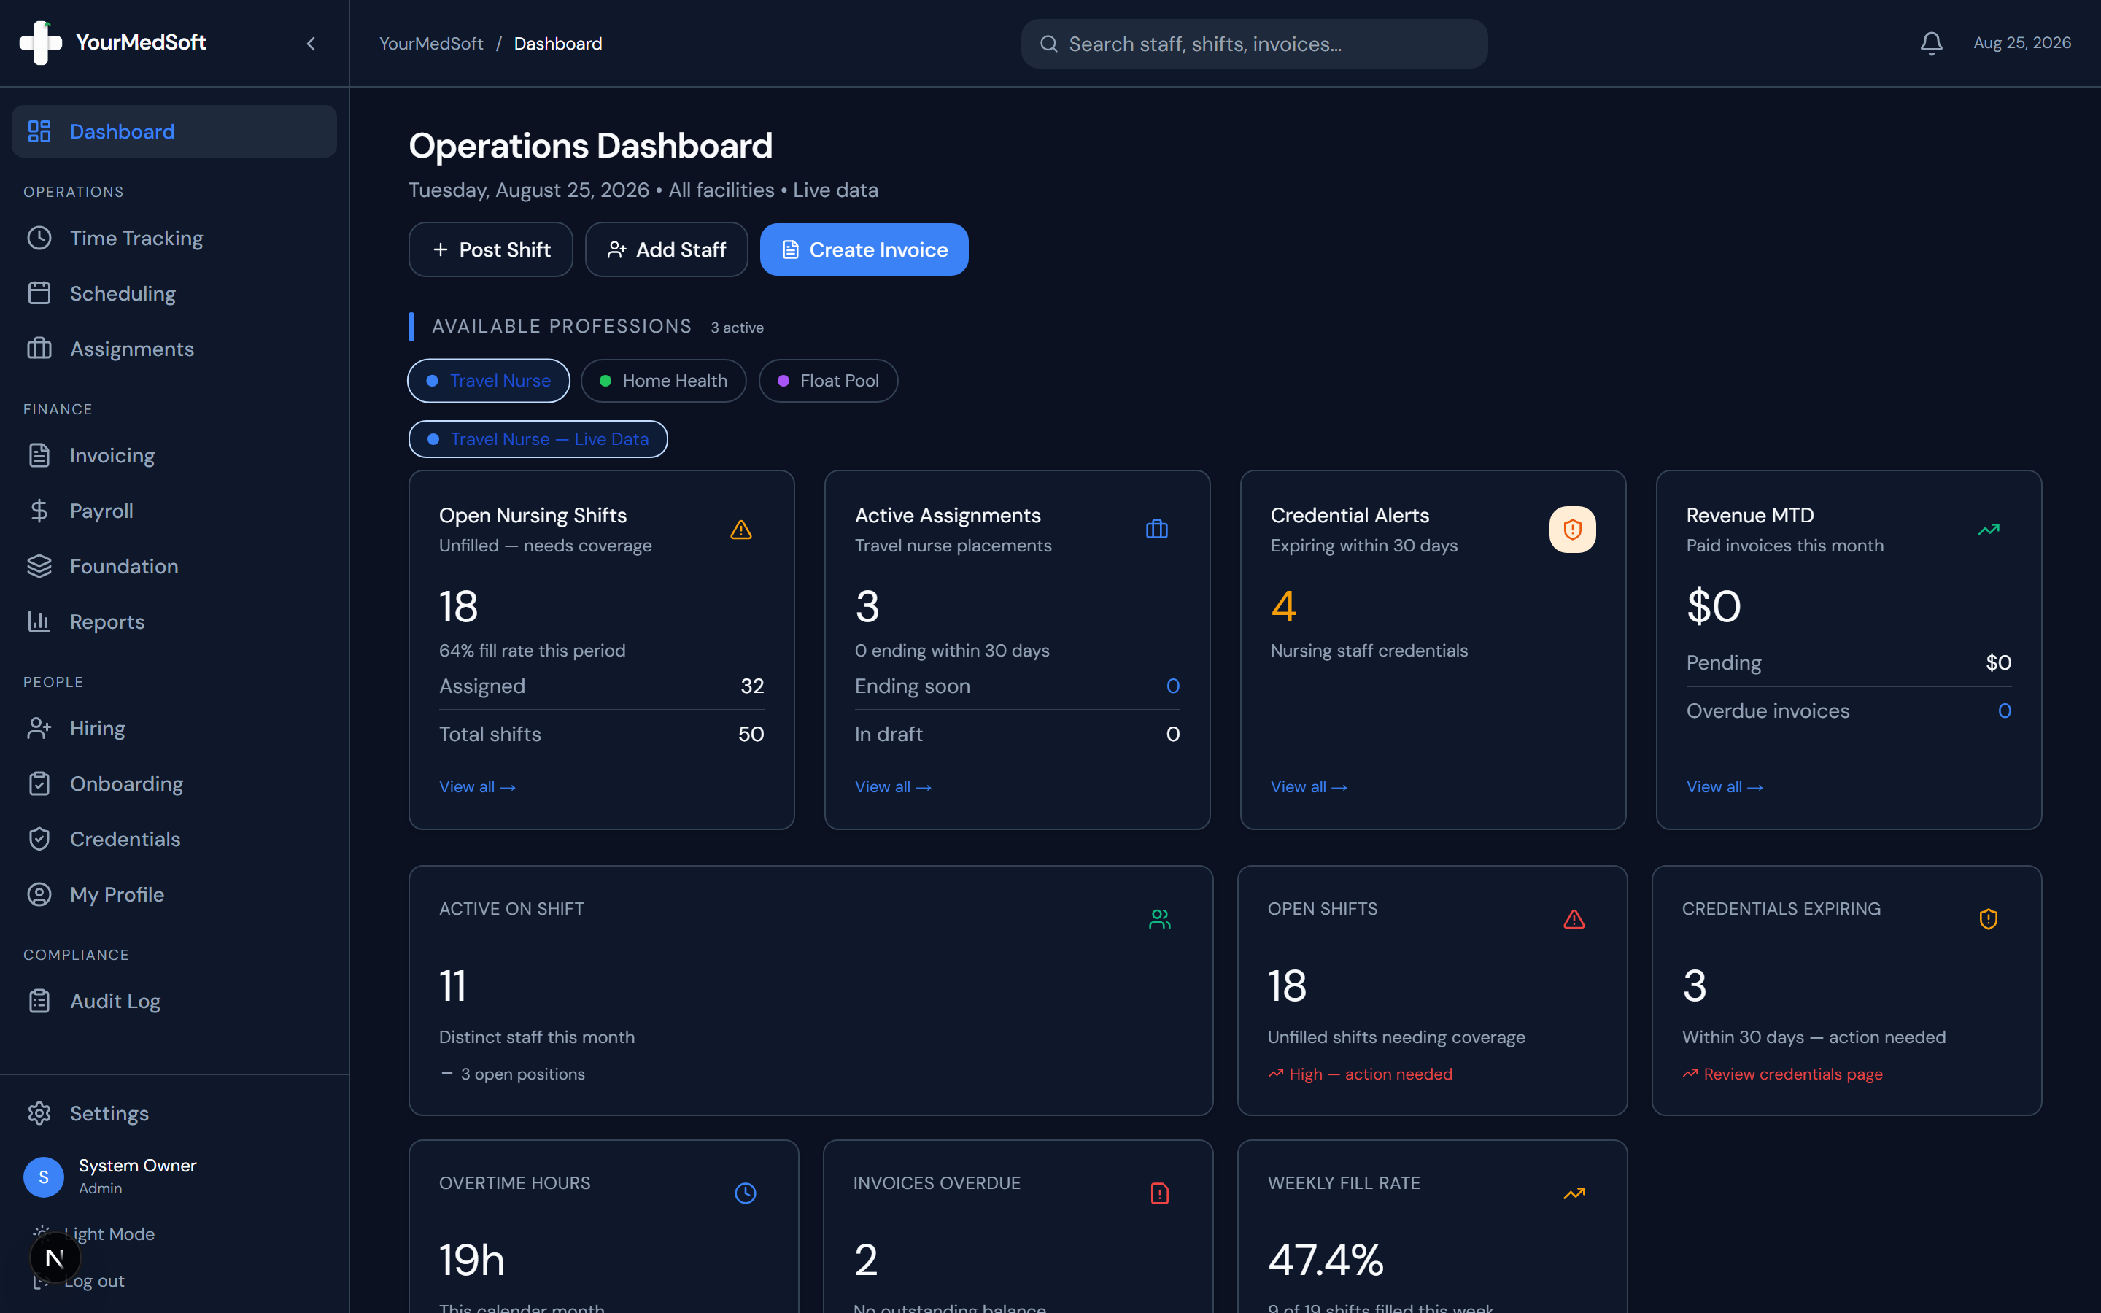View all Open Nursing Shifts
Viewport: 2101px width, 1313px height.
pyautogui.click(x=478, y=787)
